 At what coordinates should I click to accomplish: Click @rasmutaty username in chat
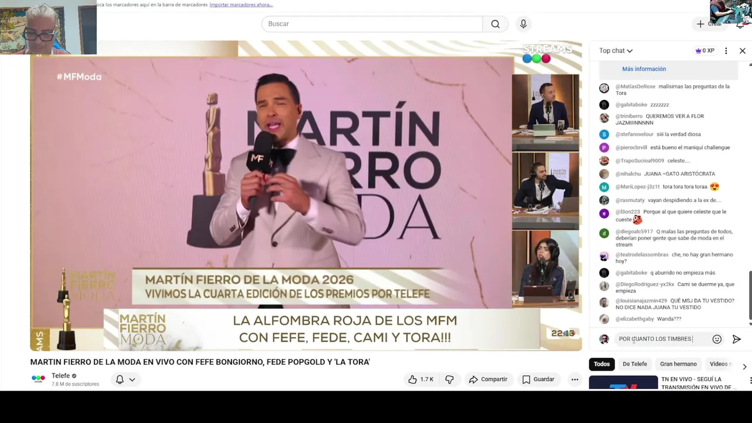point(630,200)
